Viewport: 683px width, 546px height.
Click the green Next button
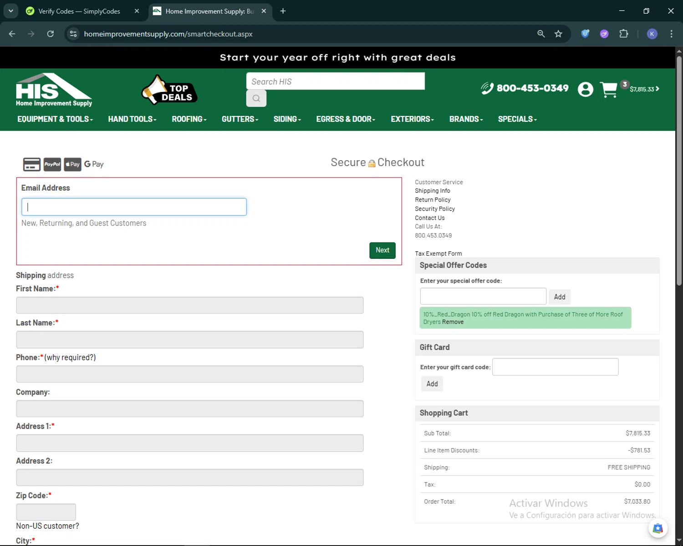pyautogui.click(x=382, y=250)
